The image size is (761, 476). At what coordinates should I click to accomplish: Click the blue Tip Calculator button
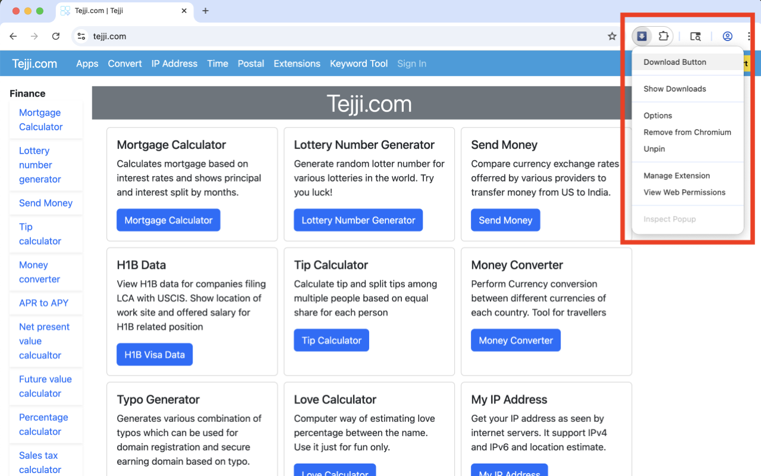pyautogui.click(x=332, y=340)
